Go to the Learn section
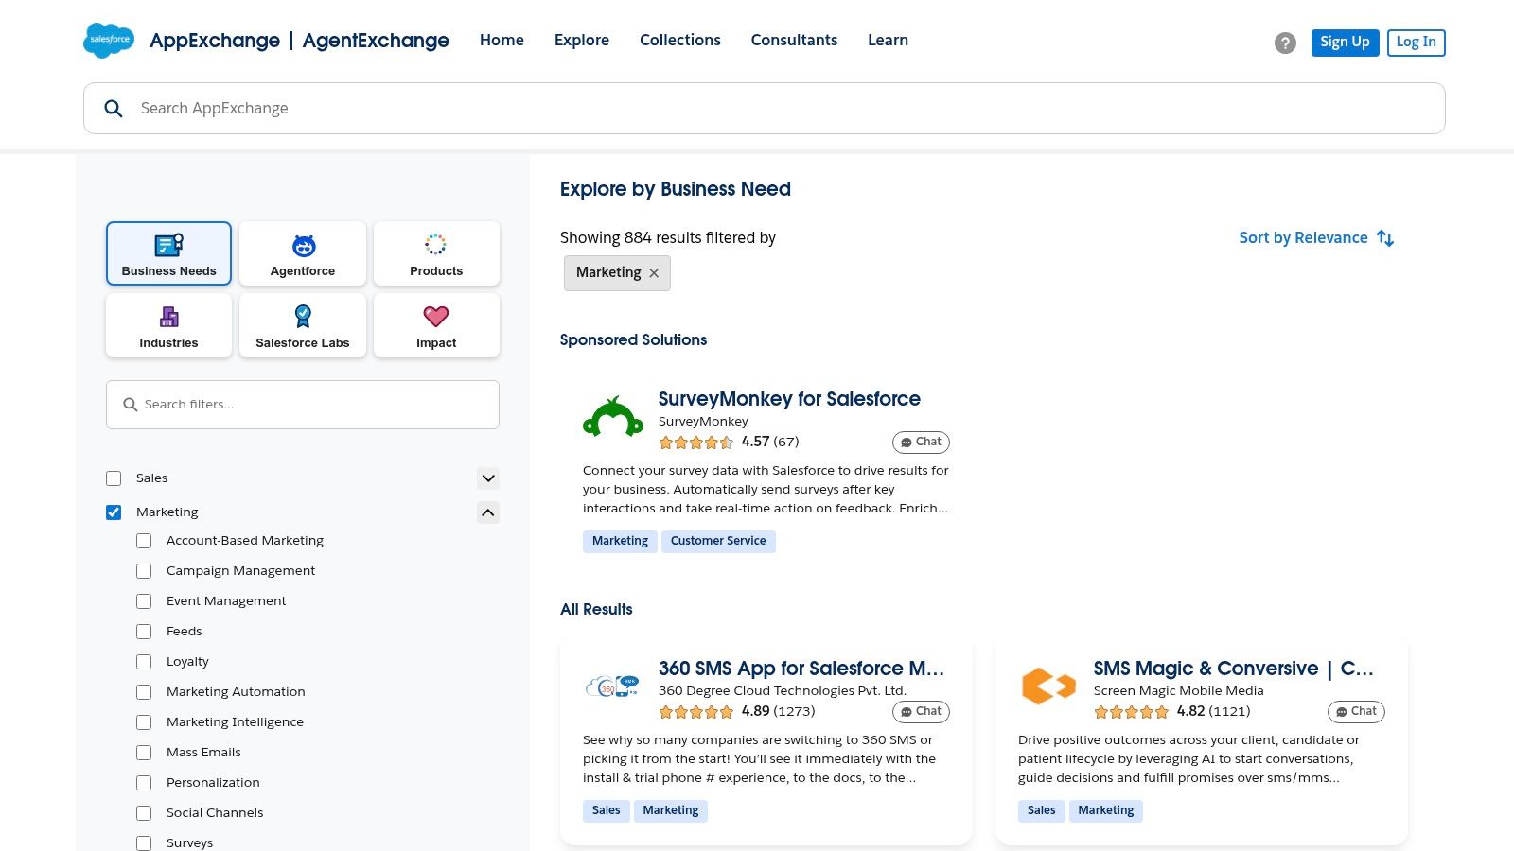This screenshot has height=851, width=1514. coord(888,40)
